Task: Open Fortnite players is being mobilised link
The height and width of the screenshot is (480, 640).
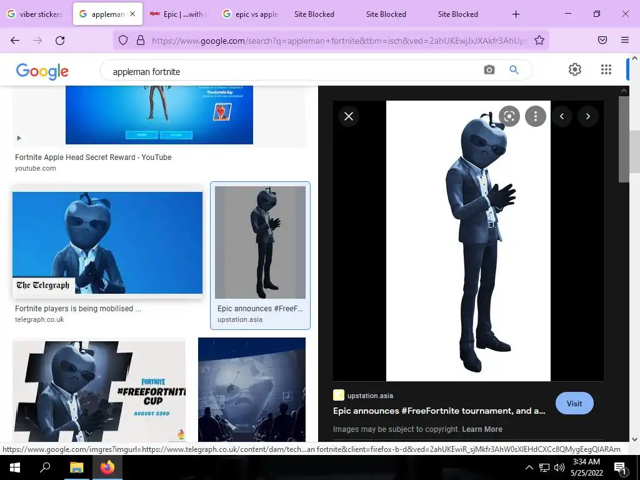Action: point(78,309)
